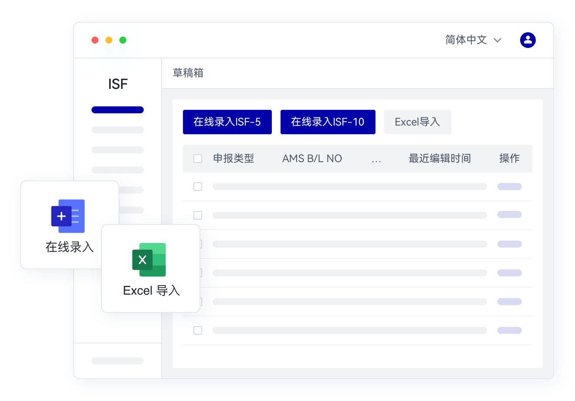This screenshot has height=401, width=575.
Task: Expand the hidden columns via ellipsis header
Action: [375, 159]
